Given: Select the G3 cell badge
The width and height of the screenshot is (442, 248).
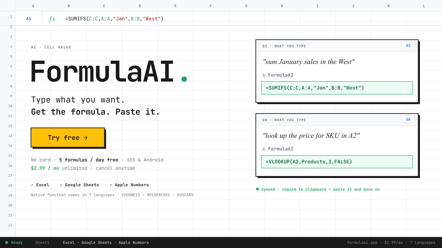Looking at the screenshot, I should click(408, 46).
